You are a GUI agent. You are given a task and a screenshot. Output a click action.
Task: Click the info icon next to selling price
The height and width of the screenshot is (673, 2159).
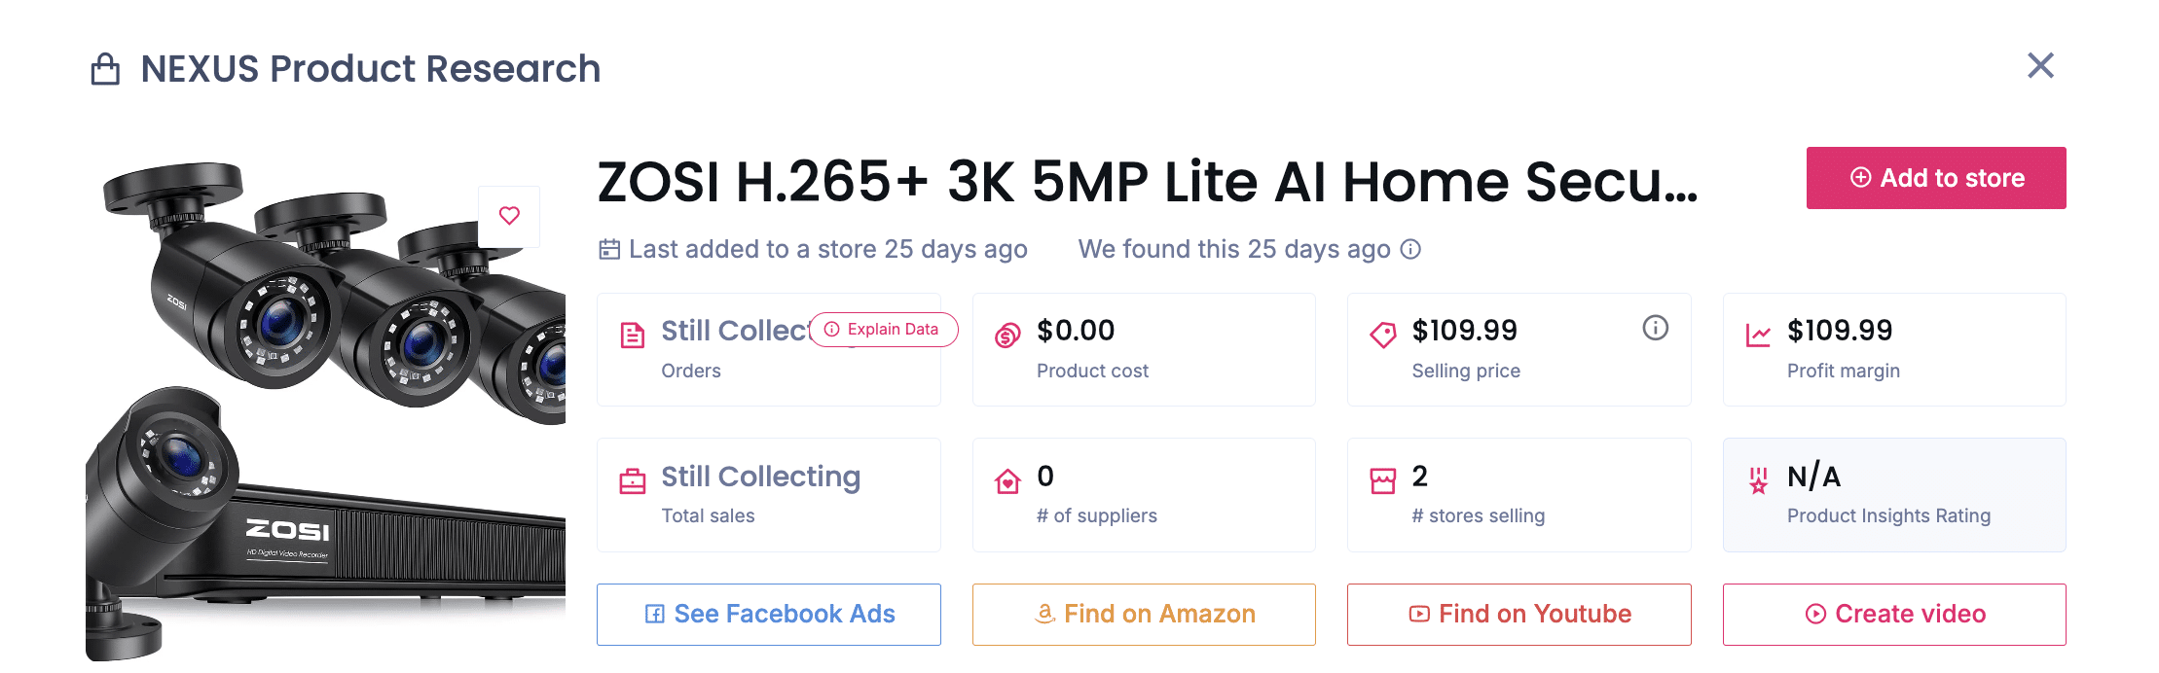(1655, 328)
